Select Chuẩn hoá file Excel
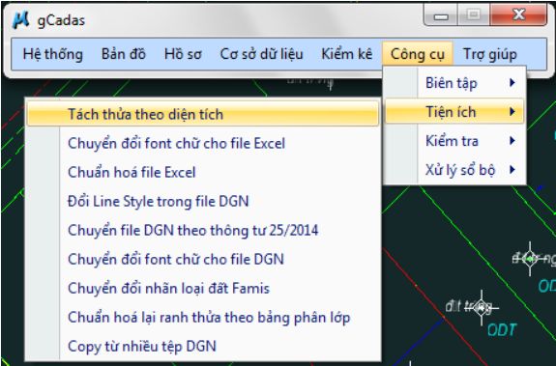 tap(203, 173)
